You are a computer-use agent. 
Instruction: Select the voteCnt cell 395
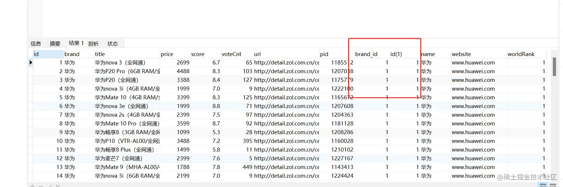[x=237, y=141]
